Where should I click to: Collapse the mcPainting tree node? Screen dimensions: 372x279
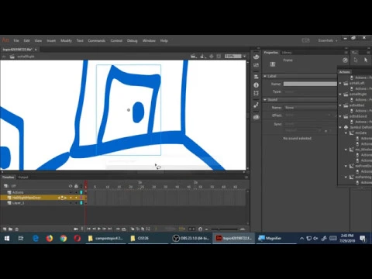346,177
